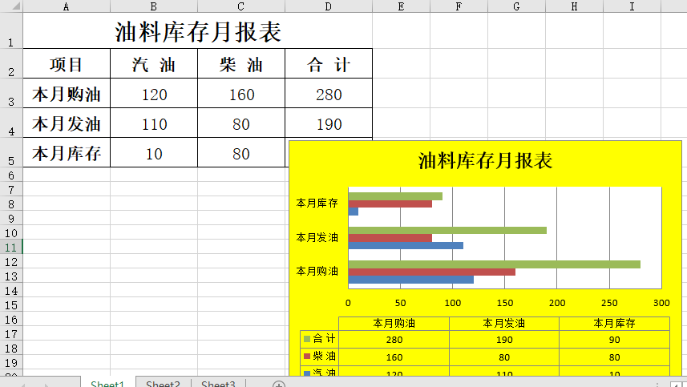687x387 pixels.
Task: Click chart data table header 本月发油
Action: point(504,323)
